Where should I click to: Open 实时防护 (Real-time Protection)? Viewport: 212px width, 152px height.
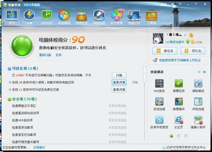[x=47, y=17]
